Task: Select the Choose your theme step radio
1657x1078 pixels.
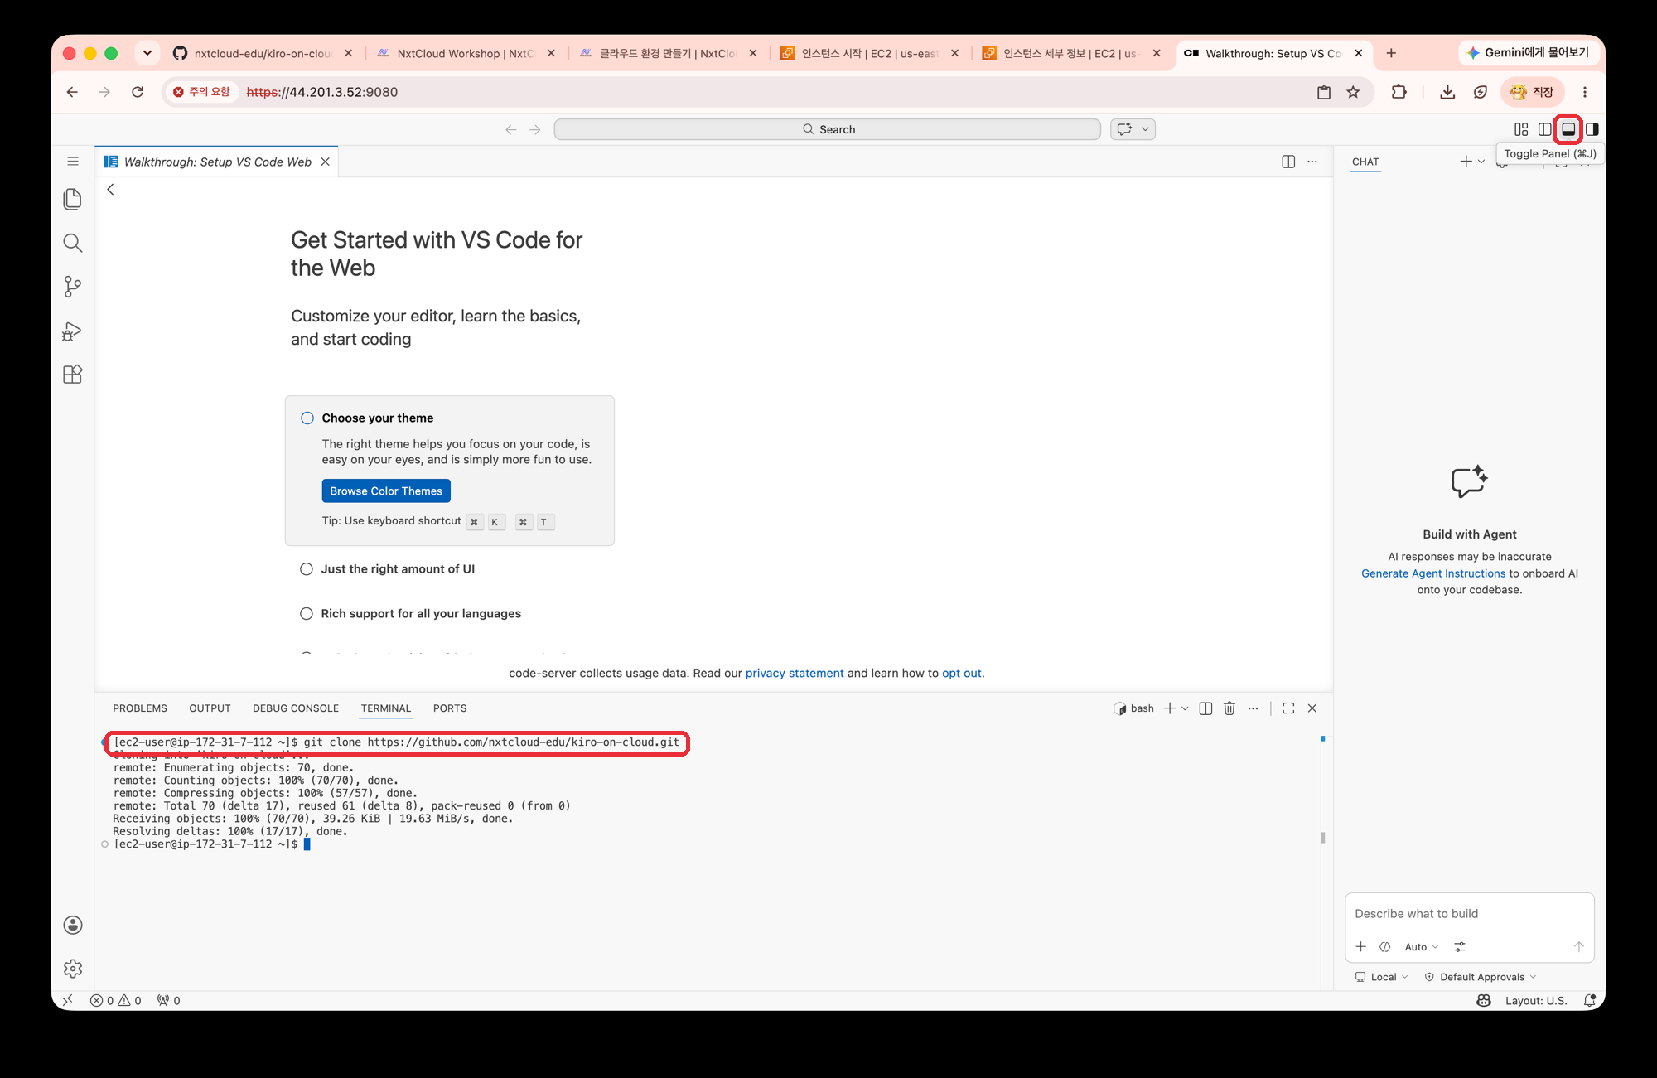Action: pos(307,418)
